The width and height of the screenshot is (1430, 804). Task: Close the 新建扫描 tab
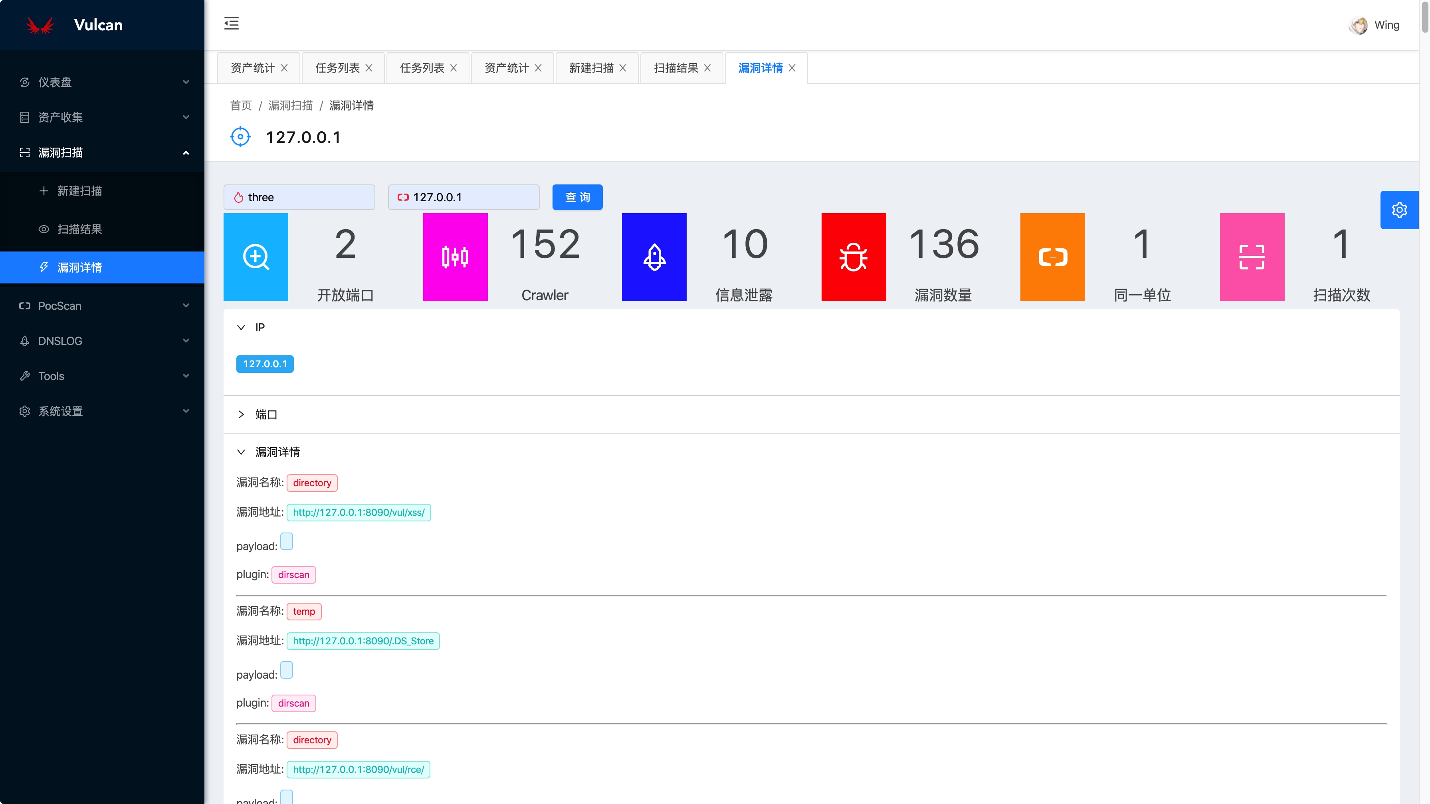click(x=623, y=68)
